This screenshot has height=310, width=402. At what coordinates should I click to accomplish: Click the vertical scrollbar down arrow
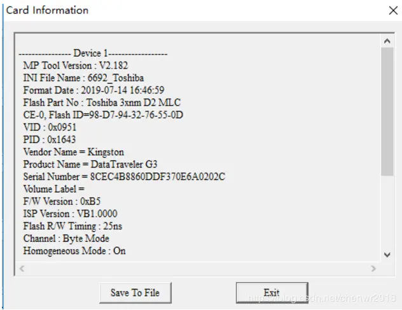point(387,255)
